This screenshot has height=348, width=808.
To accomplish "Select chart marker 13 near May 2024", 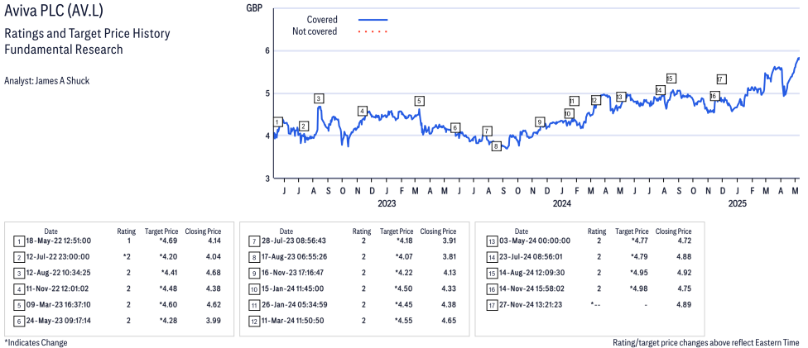I will (620, 97).
